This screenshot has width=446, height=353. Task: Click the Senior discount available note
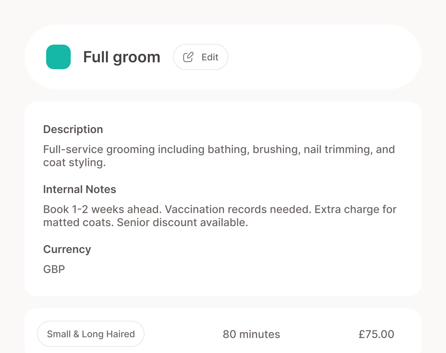tap(182, 223)
